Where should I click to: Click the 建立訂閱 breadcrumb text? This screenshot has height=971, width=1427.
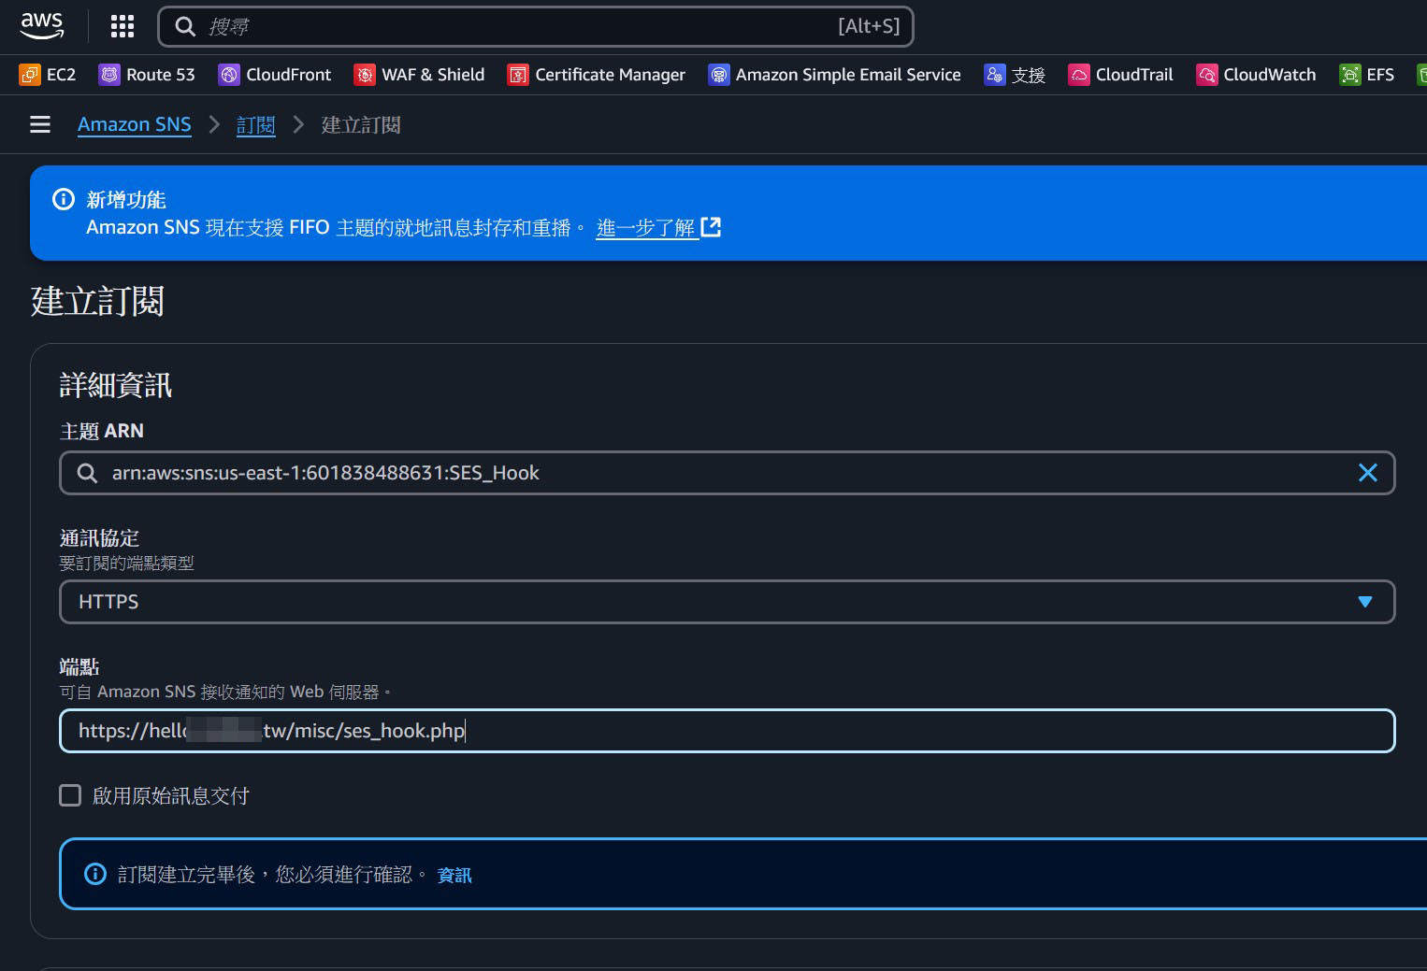pos(361,124)
